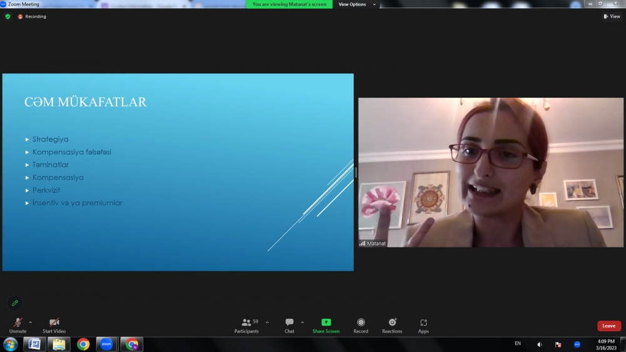Unmute the microphone

tap(18, 324)
